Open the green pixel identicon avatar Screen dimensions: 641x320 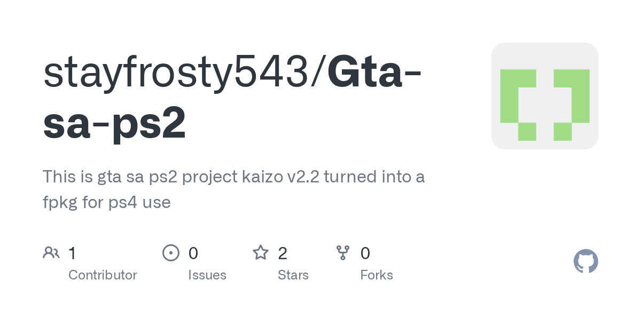click(544, 96)
